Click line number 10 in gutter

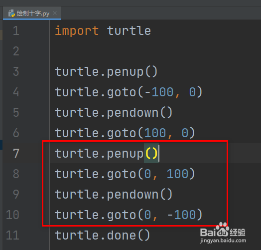pos(12,215)
